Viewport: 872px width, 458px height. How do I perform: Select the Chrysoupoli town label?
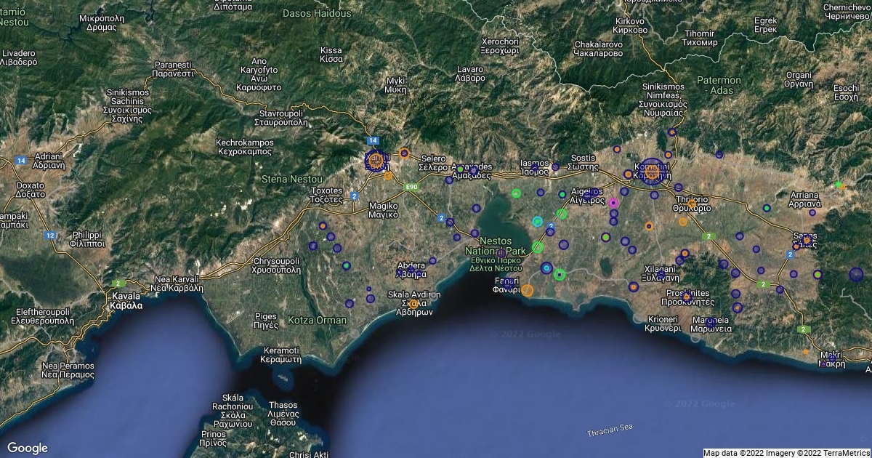pos(277,265)
